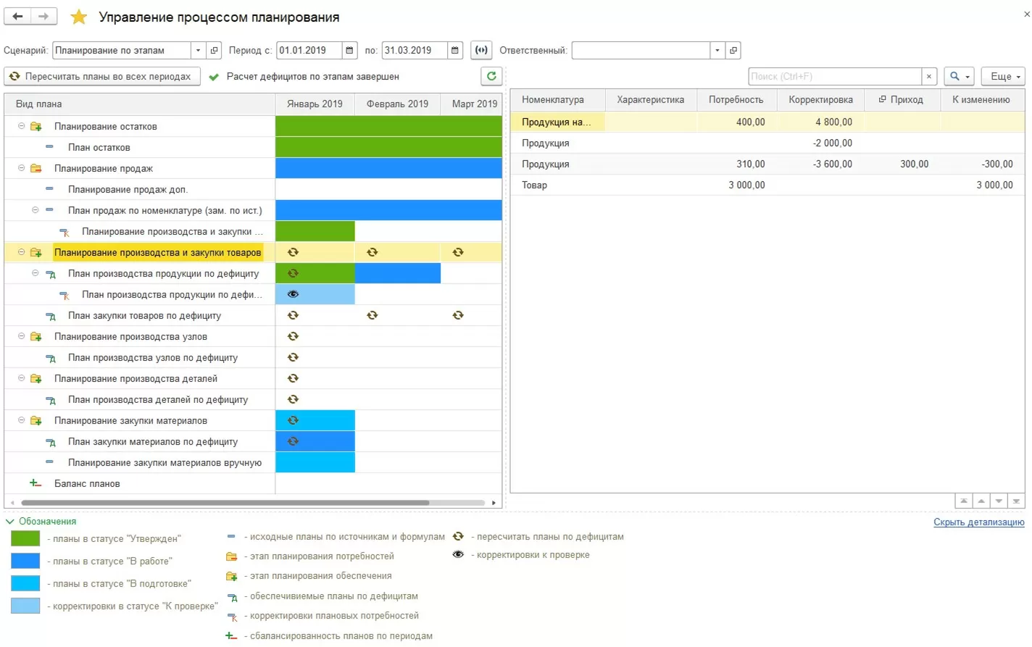1032x647 pixels.
Task: Click the back navigation arrow
Action: point(17,16)
